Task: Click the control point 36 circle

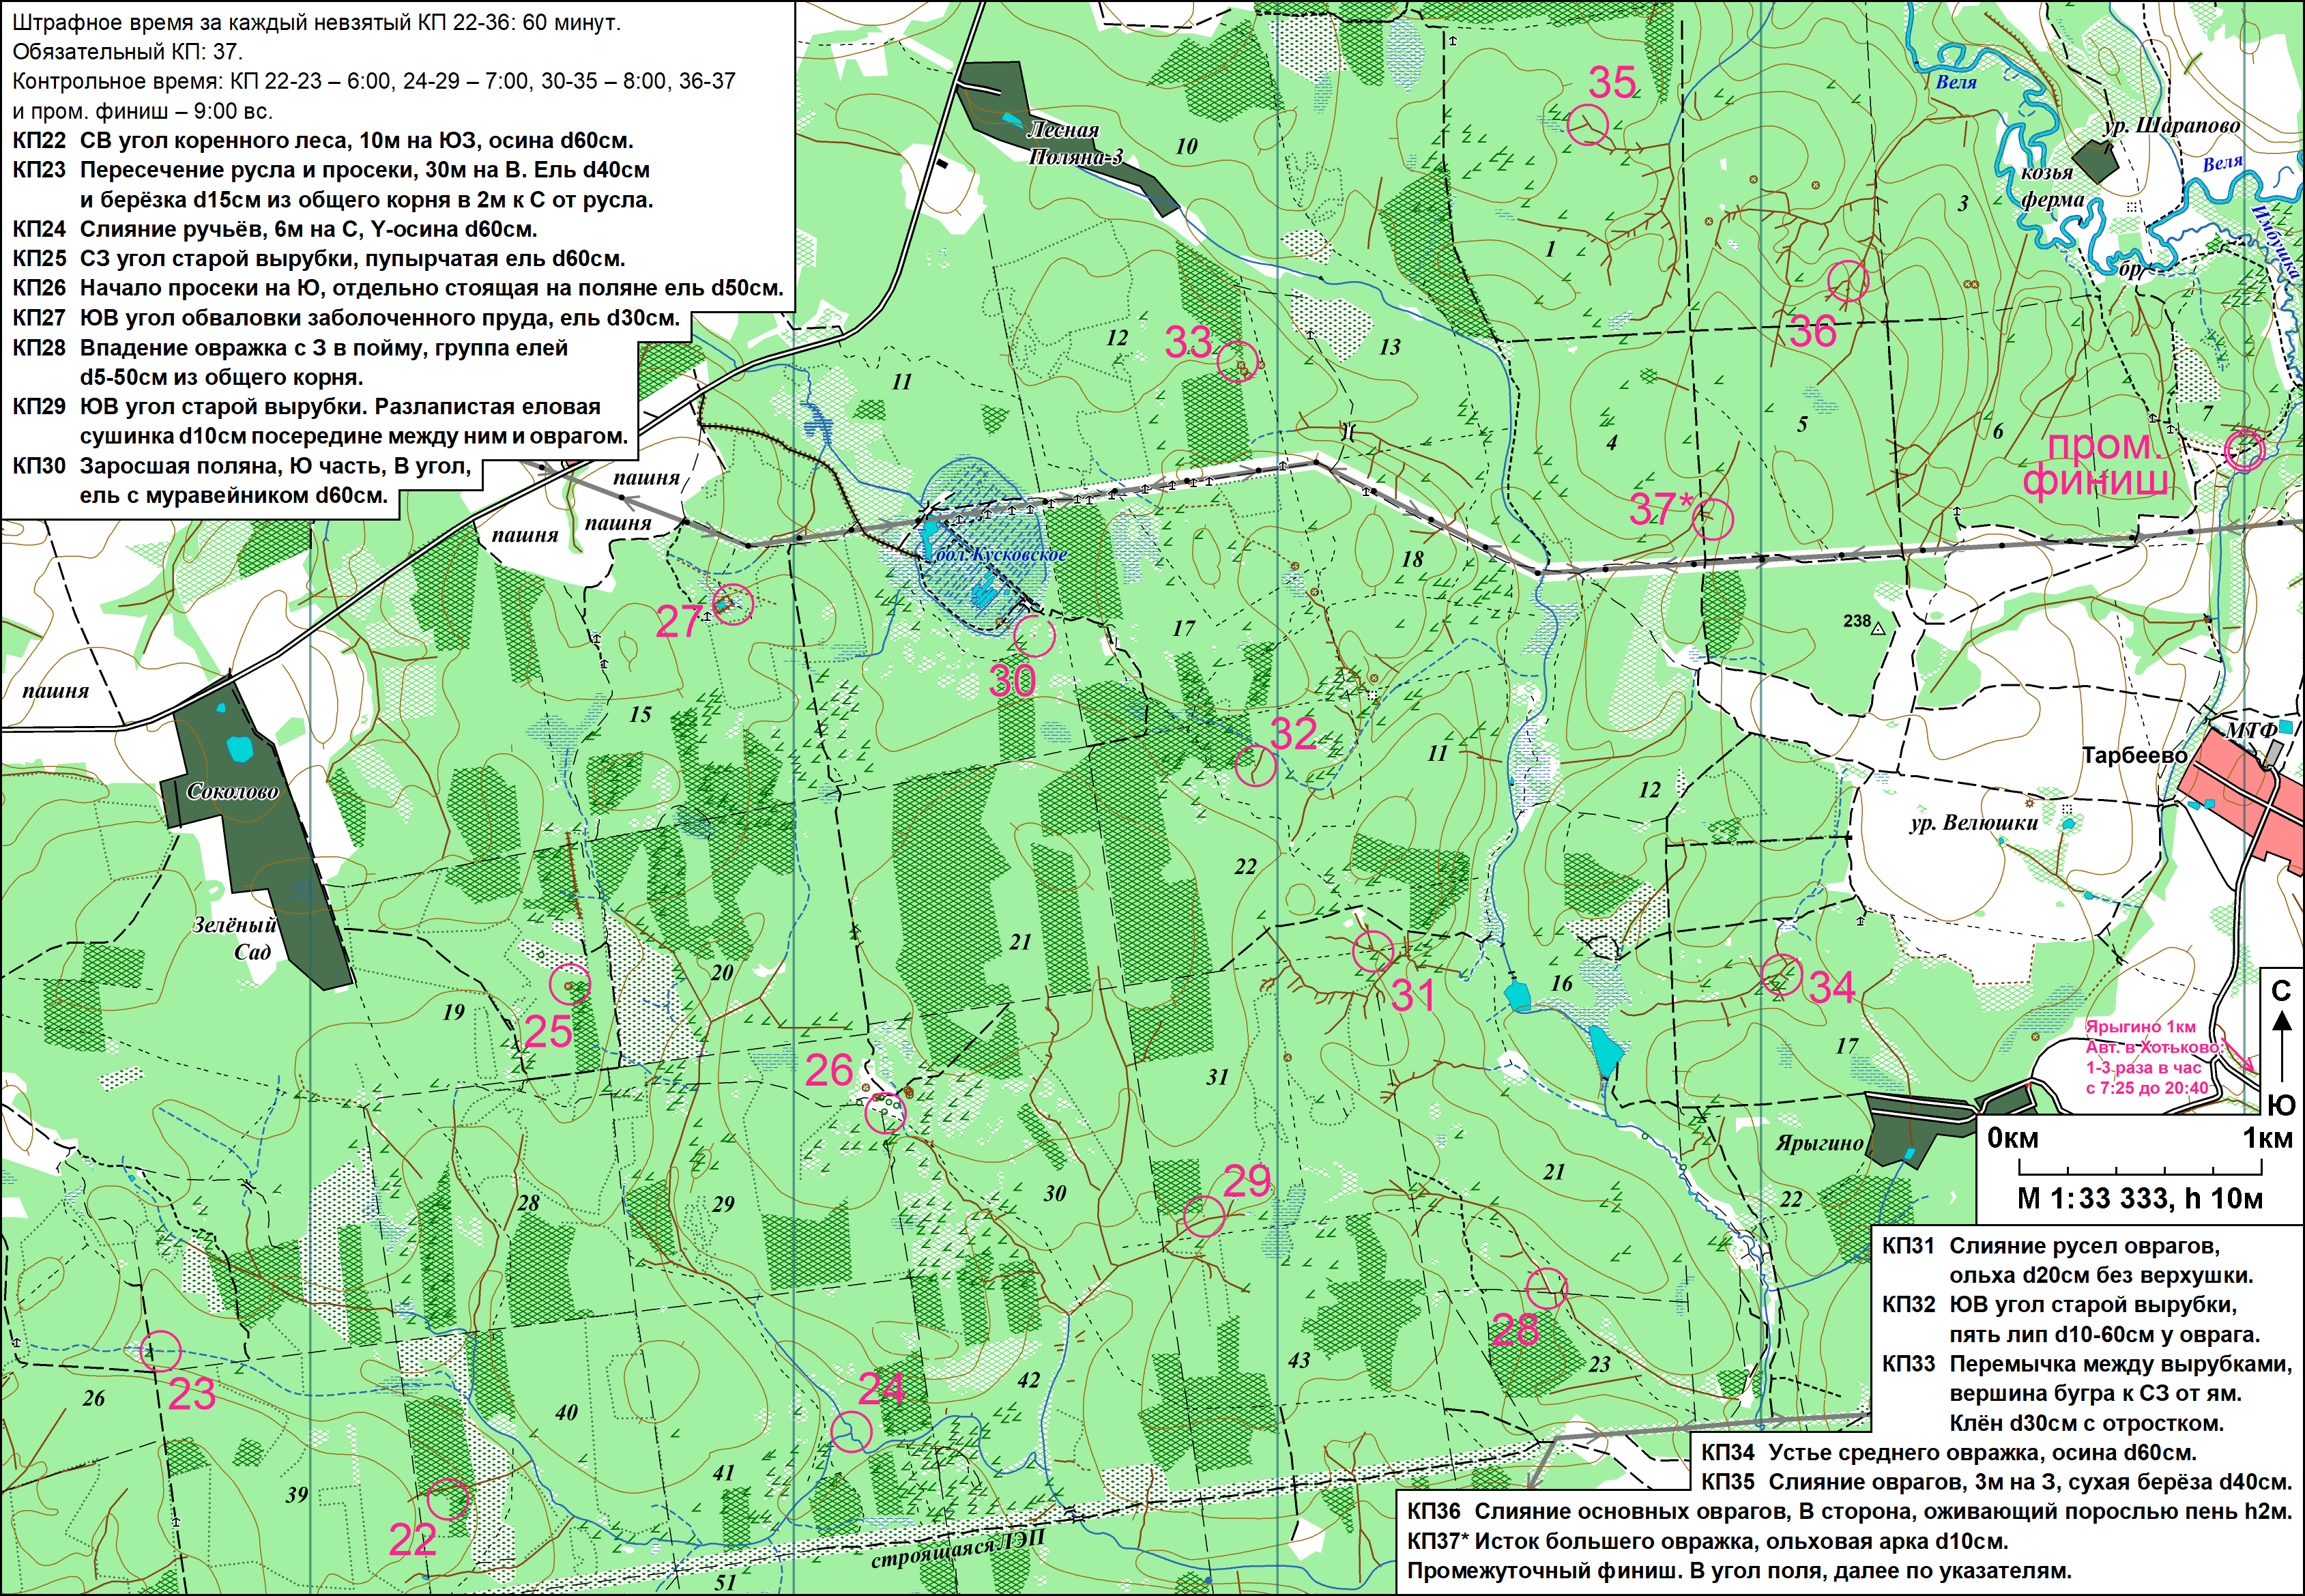Action: point(1848,282)
